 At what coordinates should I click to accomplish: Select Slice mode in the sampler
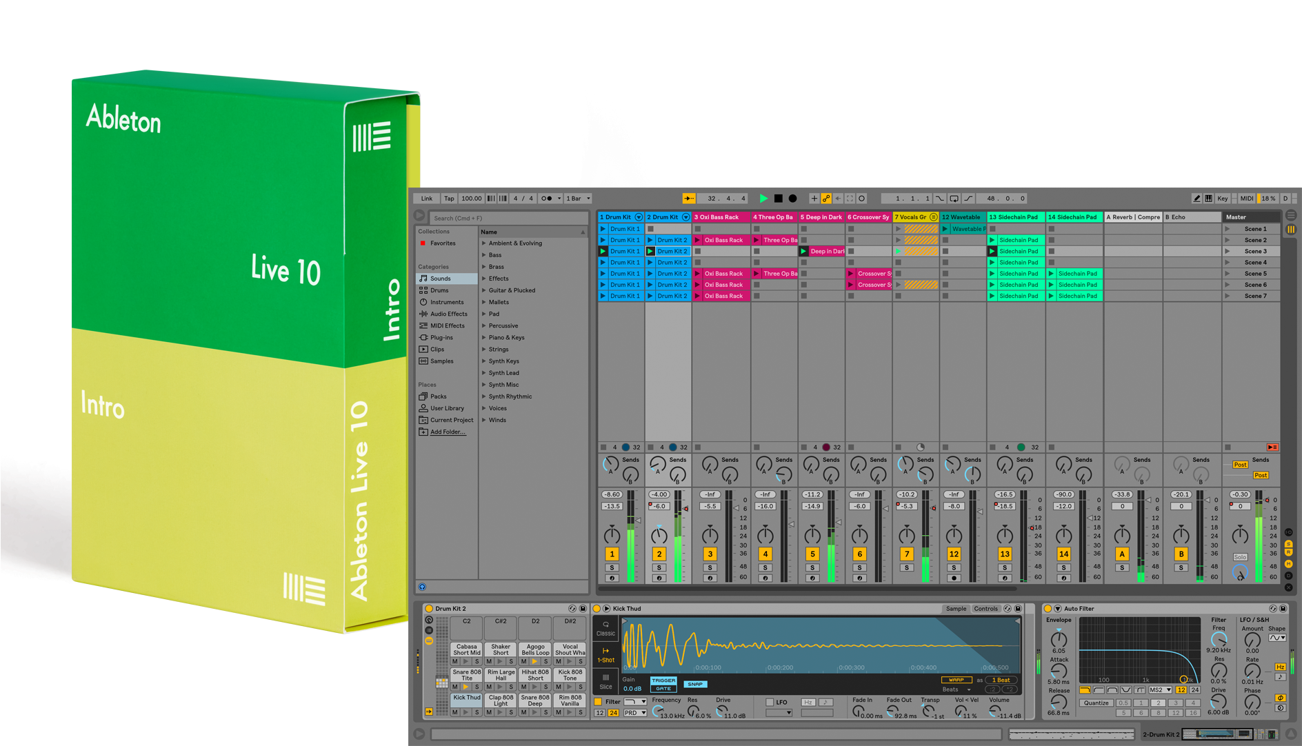605,681
